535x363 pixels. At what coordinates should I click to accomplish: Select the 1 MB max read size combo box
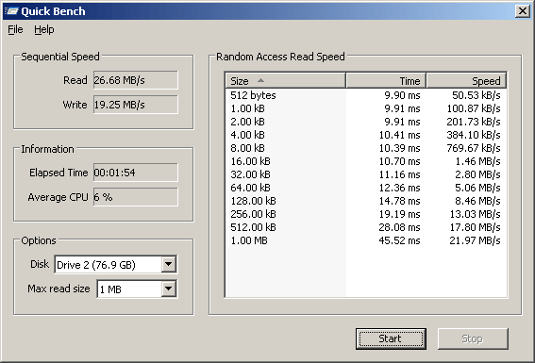pyautogui.click(x=137, y=289)
